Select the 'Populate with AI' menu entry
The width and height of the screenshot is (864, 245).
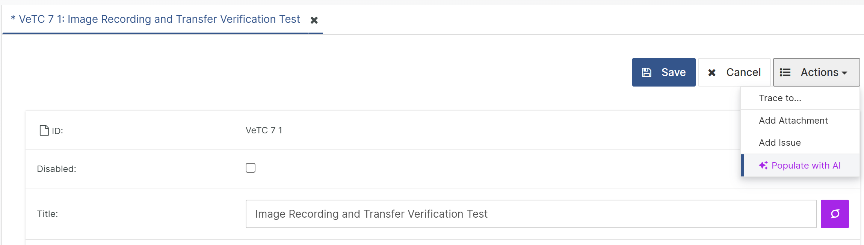tap(806, 166)
